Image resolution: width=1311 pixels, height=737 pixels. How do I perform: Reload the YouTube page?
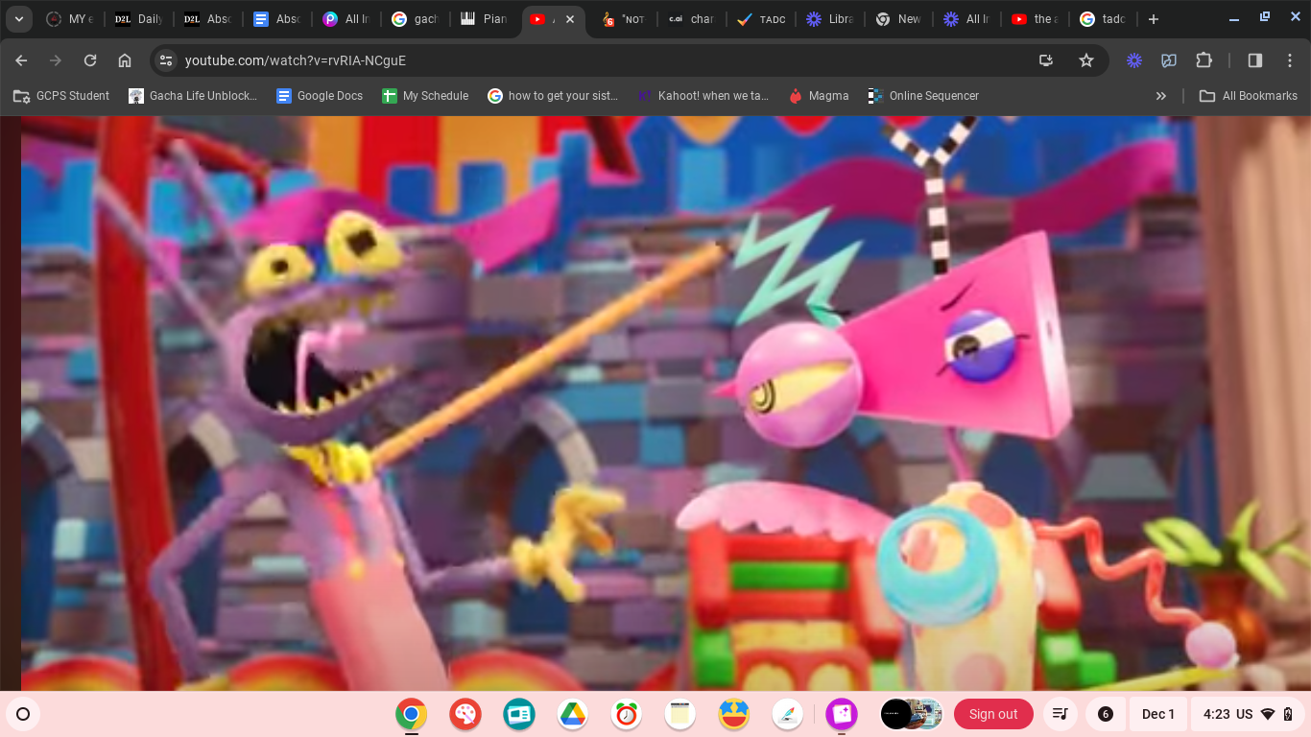[90, 60]
